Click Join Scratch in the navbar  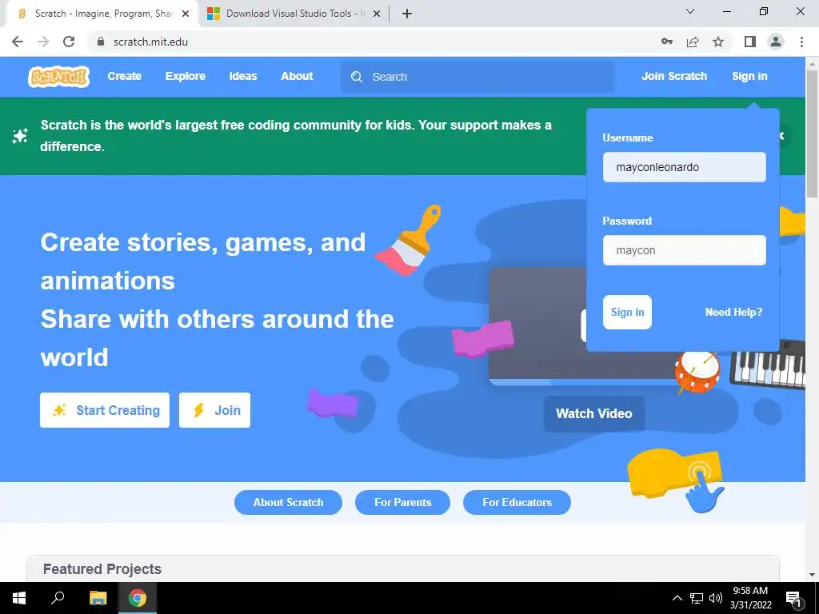point(673,76)
